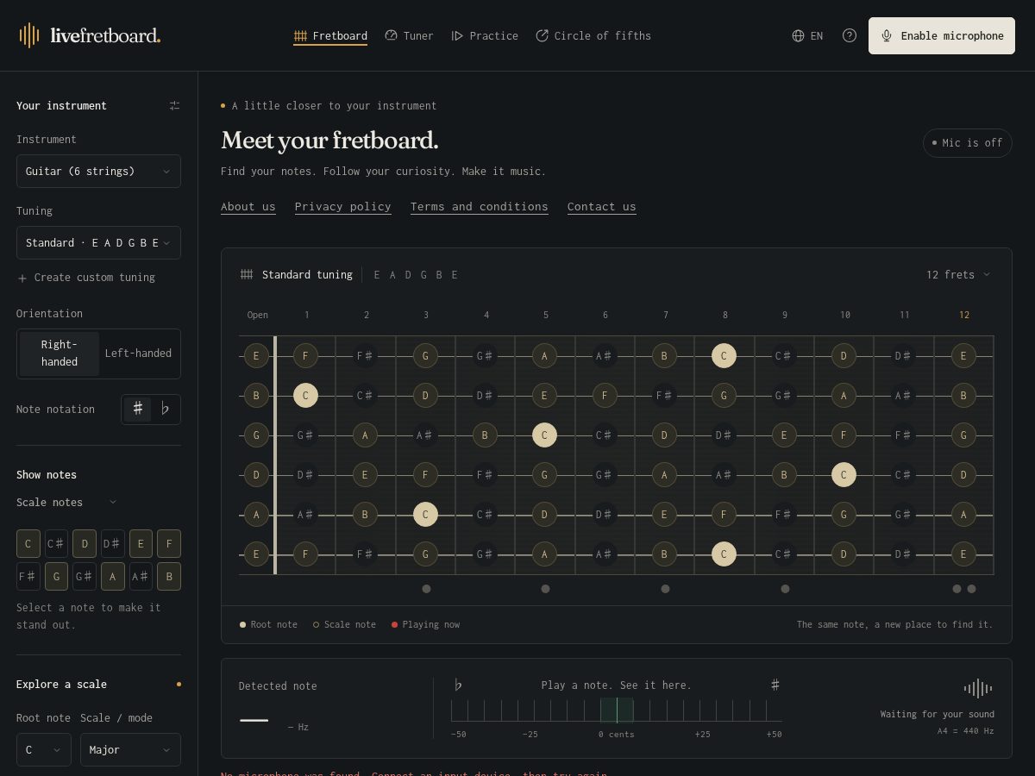This screenshot has width=1035, height=776.
Task: Open the Privacy policy link
Action: point(343,207)
